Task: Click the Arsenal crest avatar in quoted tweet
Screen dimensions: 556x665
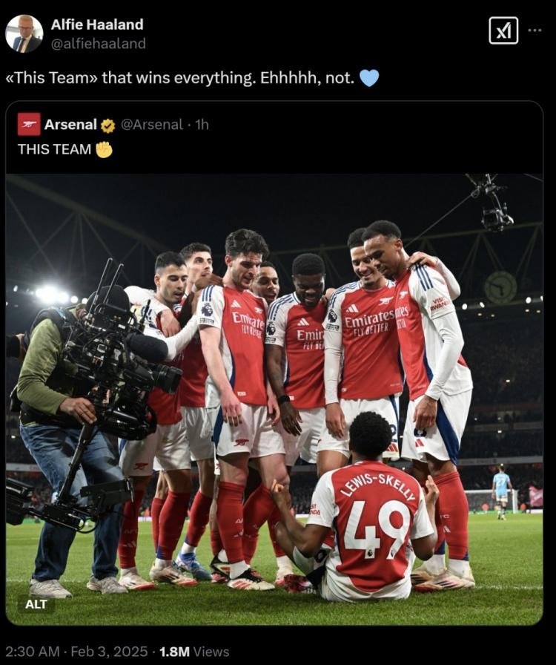Action: pos(29,124)
